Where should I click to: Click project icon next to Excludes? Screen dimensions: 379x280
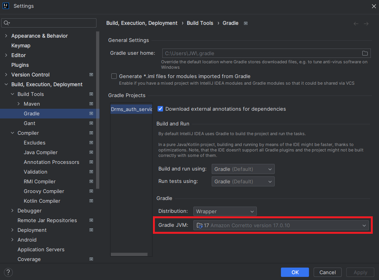click(91, 143)
